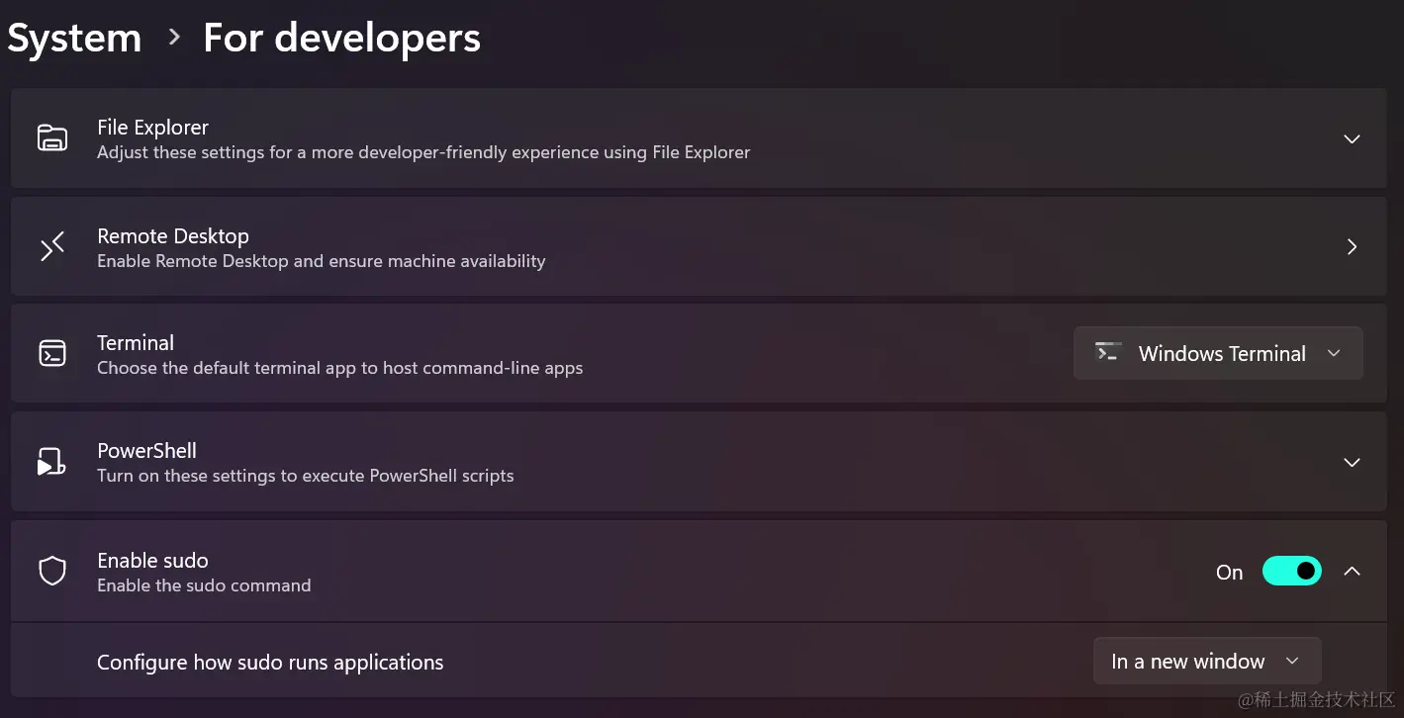1404x718 pixels.
Task: Open the Remote Desktop settings page
Action: [x=693, y=246]
